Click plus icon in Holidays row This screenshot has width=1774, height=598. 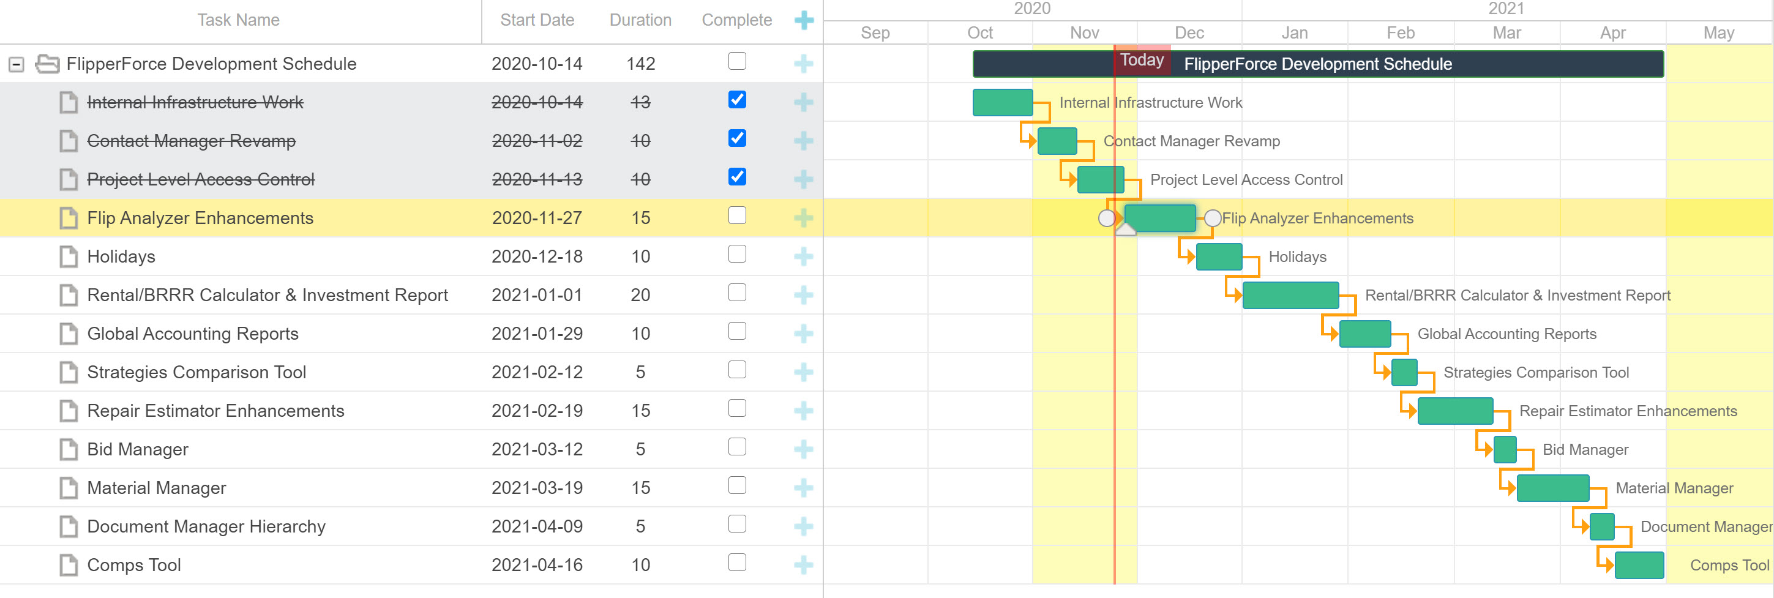pyautogui.click(x=804, y=257)
